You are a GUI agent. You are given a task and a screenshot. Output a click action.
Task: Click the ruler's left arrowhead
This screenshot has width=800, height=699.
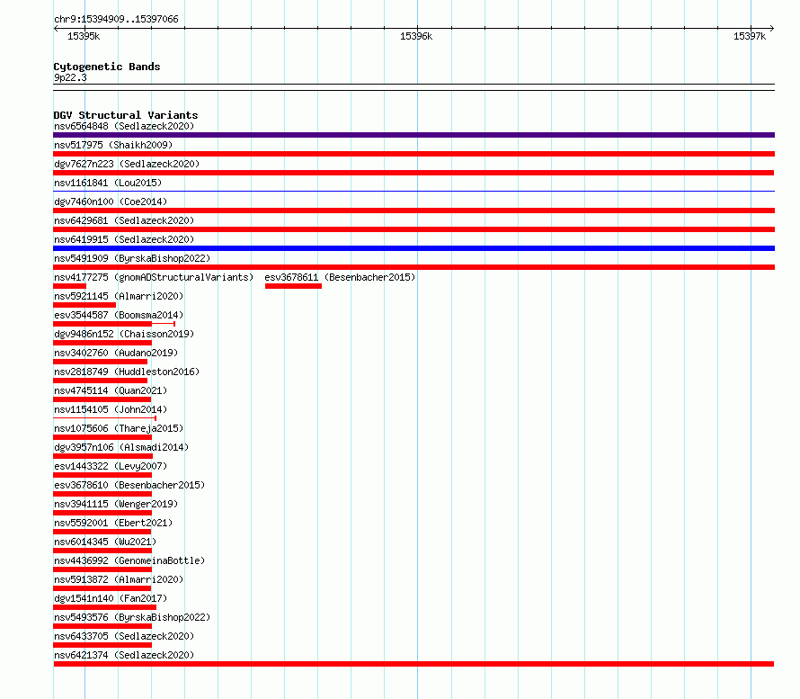coord(56,28)
